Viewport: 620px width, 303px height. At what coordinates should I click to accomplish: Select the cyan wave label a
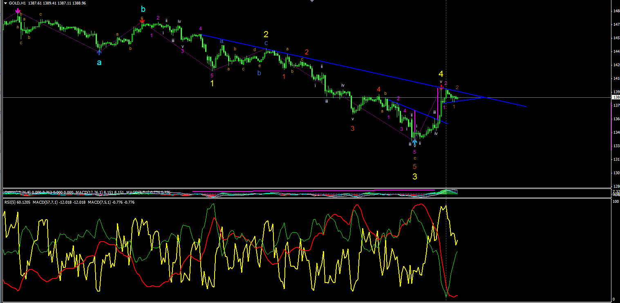coord(99,63)
